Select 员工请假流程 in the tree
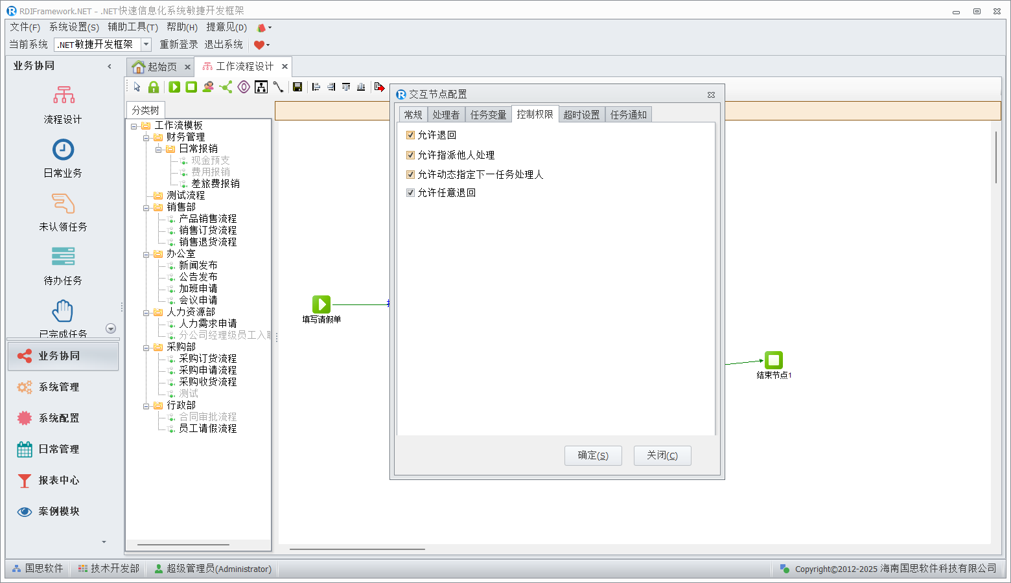Viewport: 1011px width, 583px height. (x=207, y=428)
